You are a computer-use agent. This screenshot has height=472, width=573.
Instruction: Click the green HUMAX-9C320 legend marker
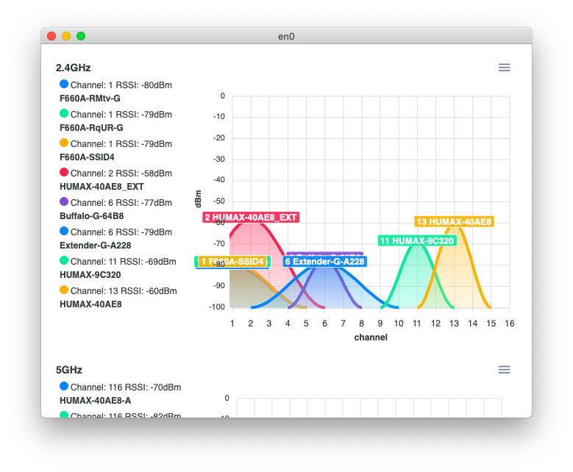coord(64,261)
